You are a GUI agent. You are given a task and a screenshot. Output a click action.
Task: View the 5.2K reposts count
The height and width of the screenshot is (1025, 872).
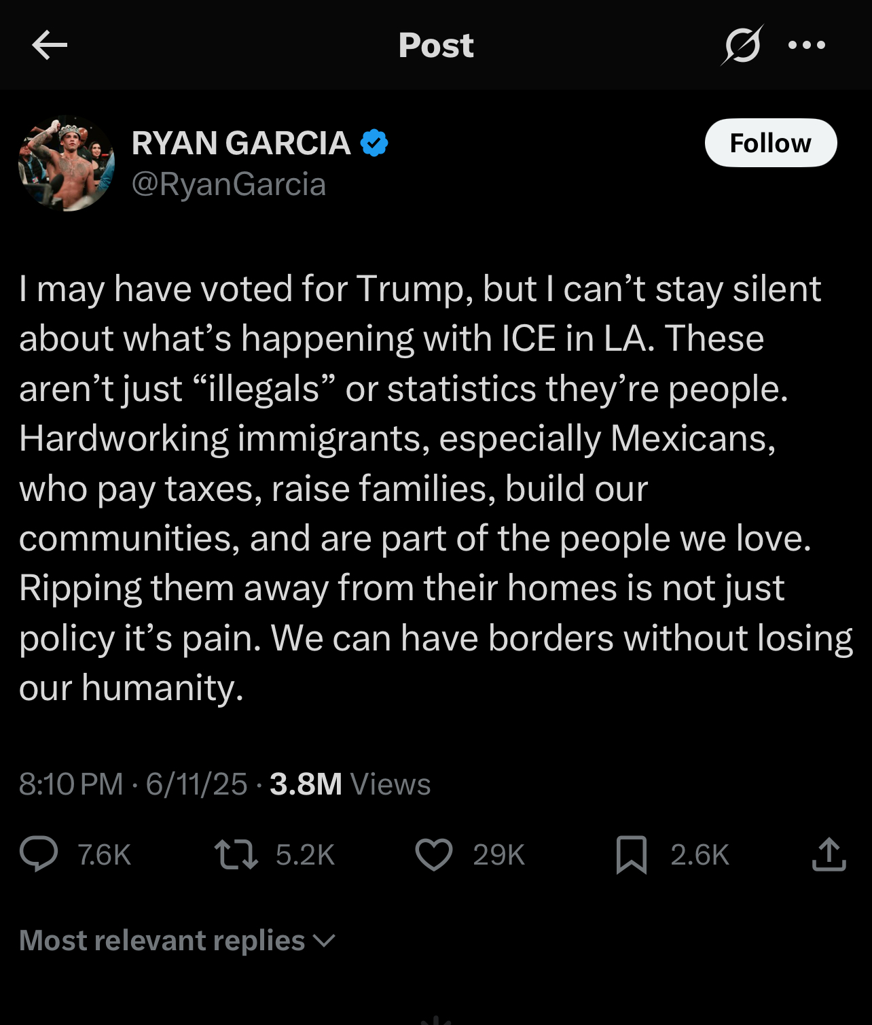click(x=305, y=855)
